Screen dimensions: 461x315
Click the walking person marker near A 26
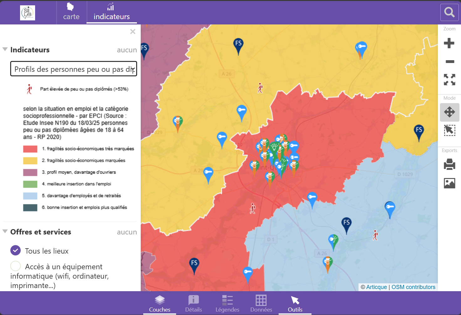tap(260, 88)
